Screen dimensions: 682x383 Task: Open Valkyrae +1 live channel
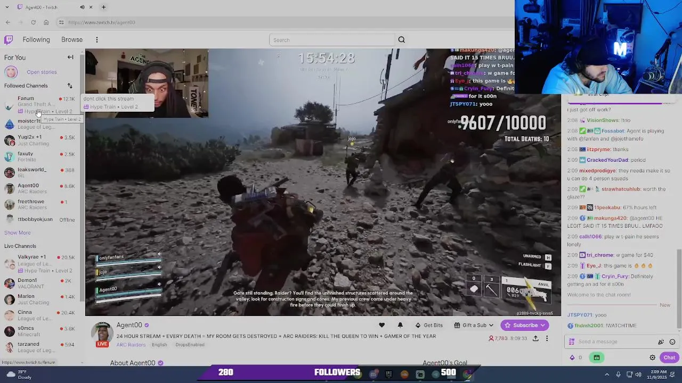pos(40,263)
